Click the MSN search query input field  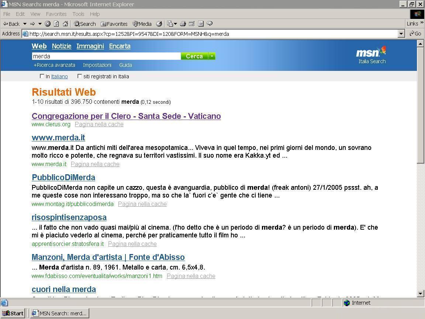point(106,56)
